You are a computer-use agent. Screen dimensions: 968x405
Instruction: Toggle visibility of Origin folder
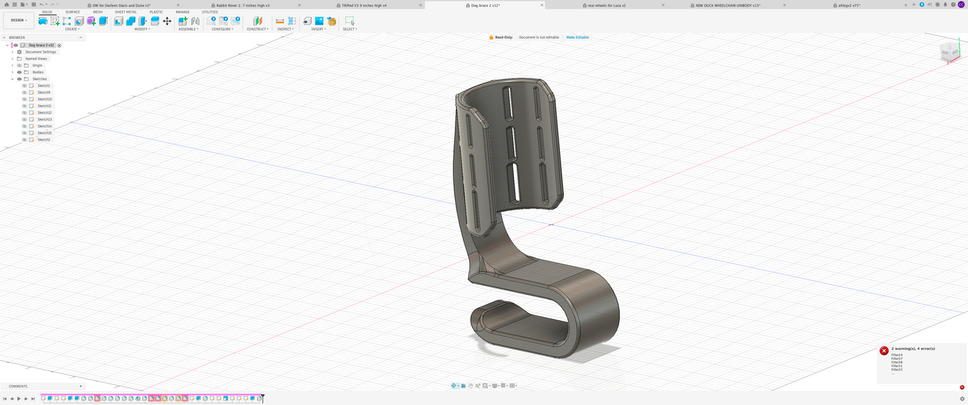pos(19,66)
